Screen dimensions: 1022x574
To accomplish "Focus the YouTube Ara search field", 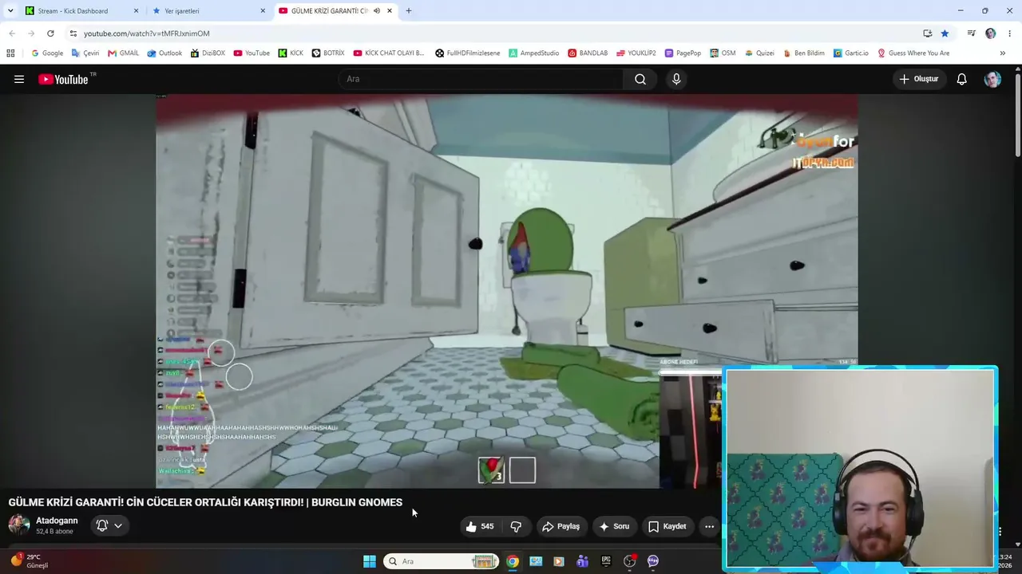I will point(481,79).
